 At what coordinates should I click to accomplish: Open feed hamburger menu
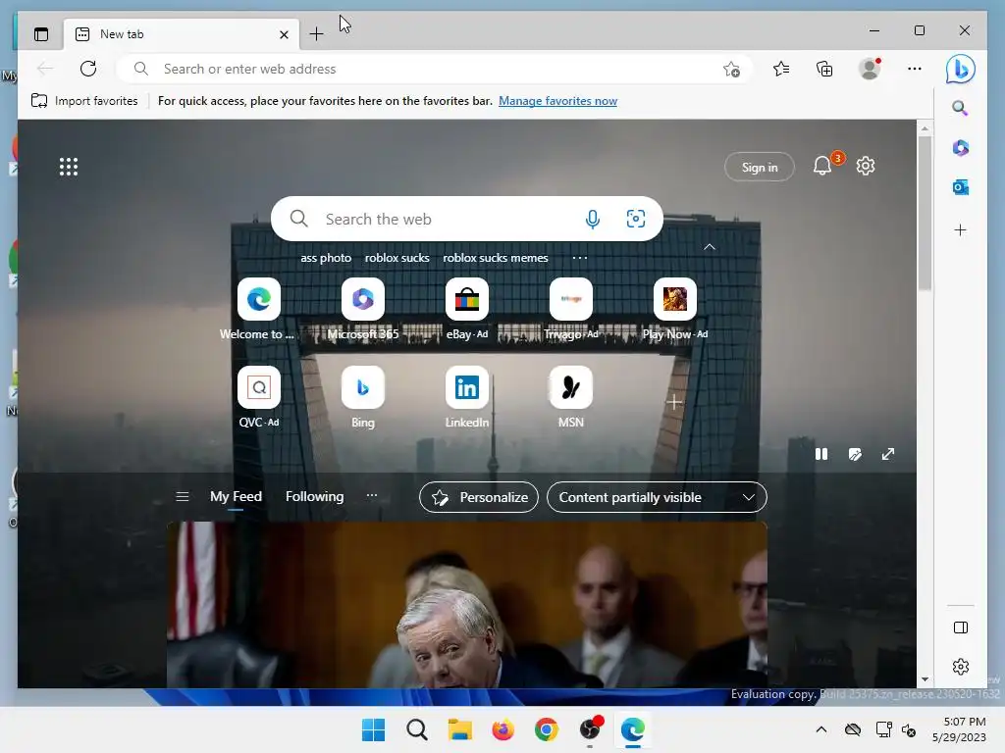[x=182, y=497]
